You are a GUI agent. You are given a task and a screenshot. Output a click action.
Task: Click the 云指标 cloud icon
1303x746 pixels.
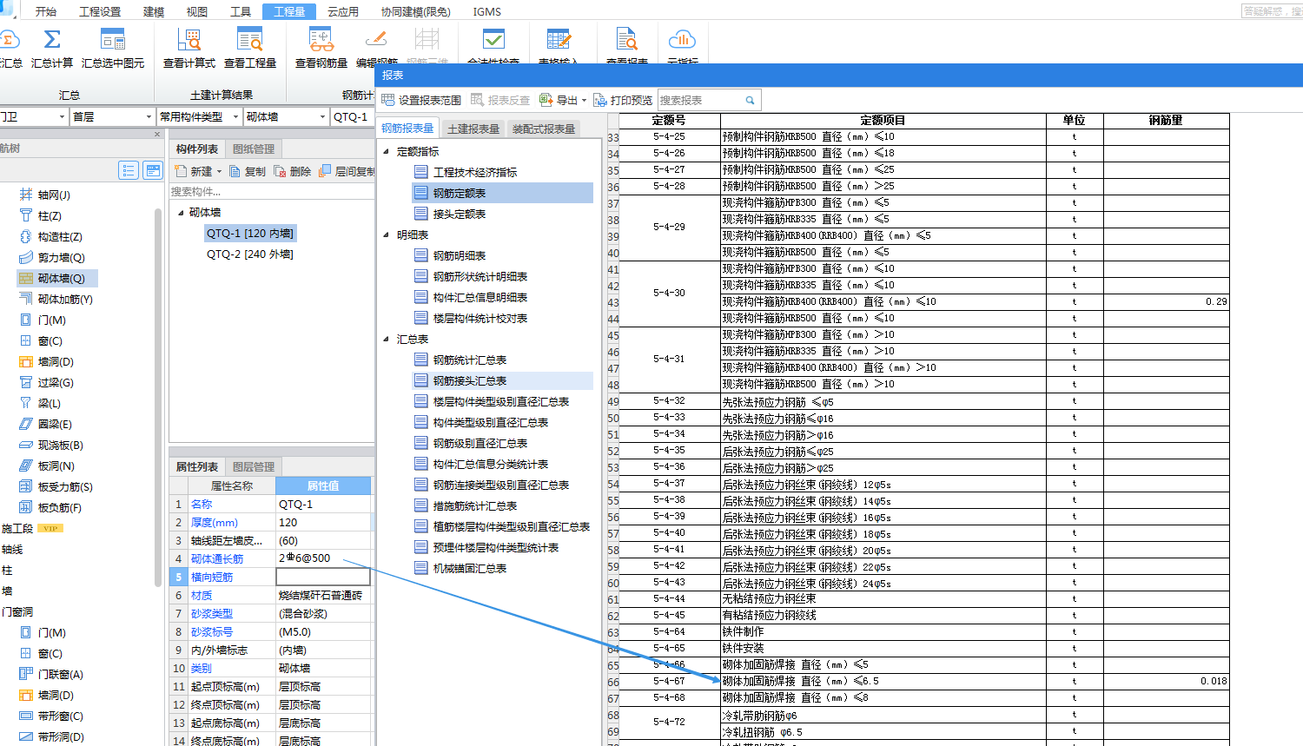(x=682, y=40)
